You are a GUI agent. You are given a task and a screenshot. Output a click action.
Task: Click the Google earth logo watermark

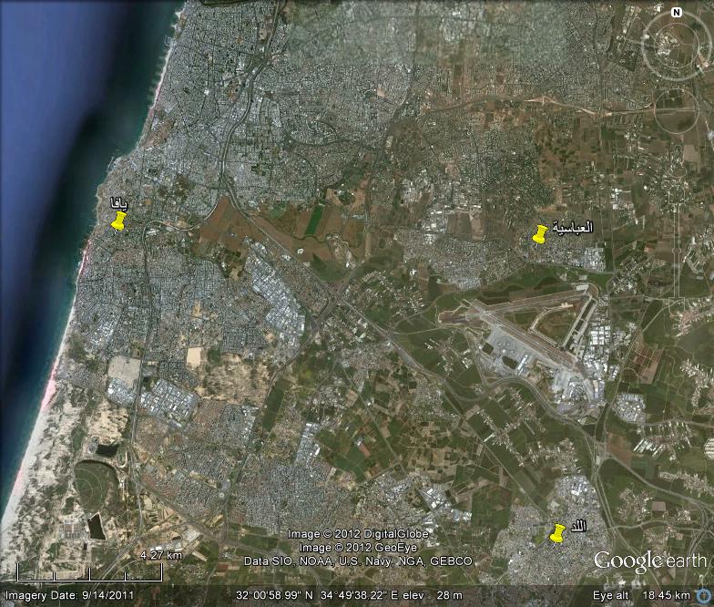pyautogui.click(x=649, y=561)
